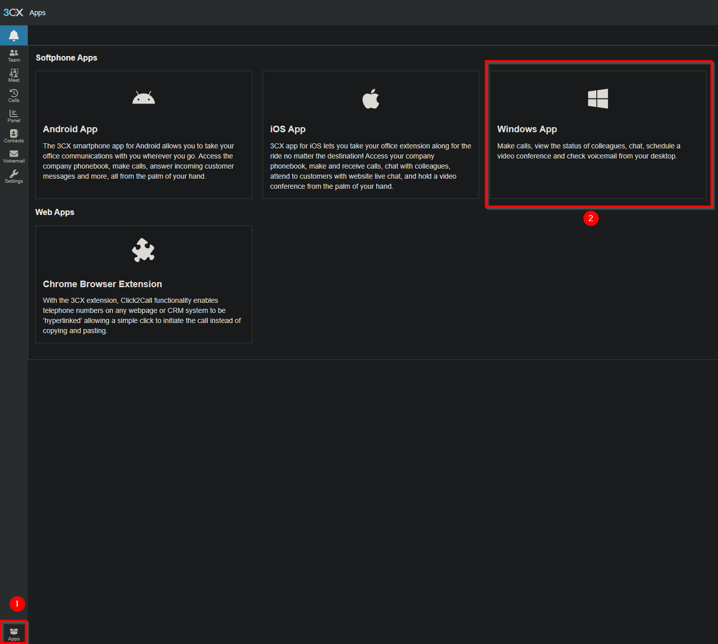Open the Team sidebar section

coord(14,56)
